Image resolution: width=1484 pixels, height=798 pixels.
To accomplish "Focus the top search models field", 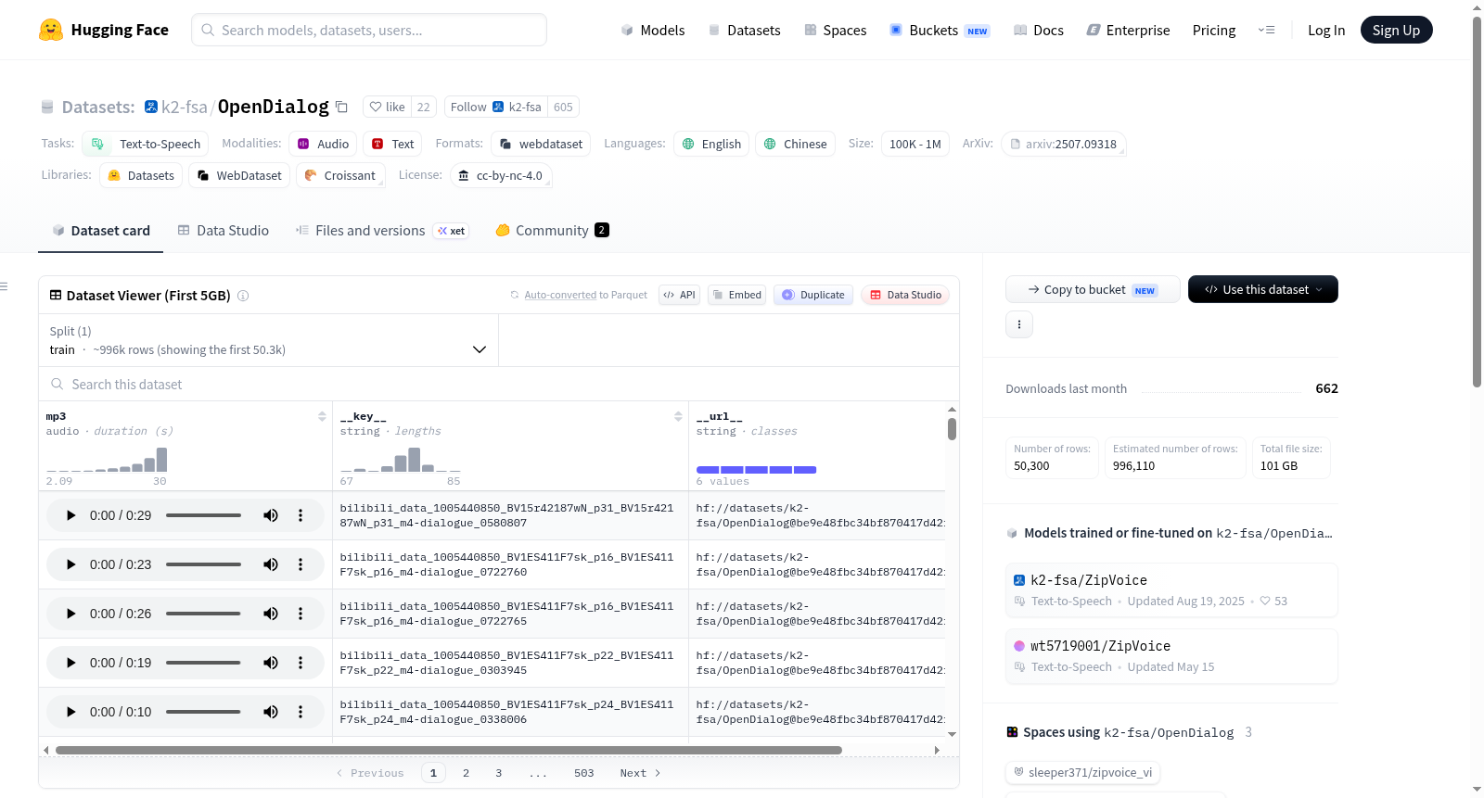I will click(369, 30).
